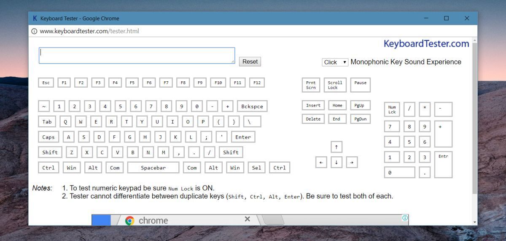Click the right arrow key

click(x=352, y=162)
